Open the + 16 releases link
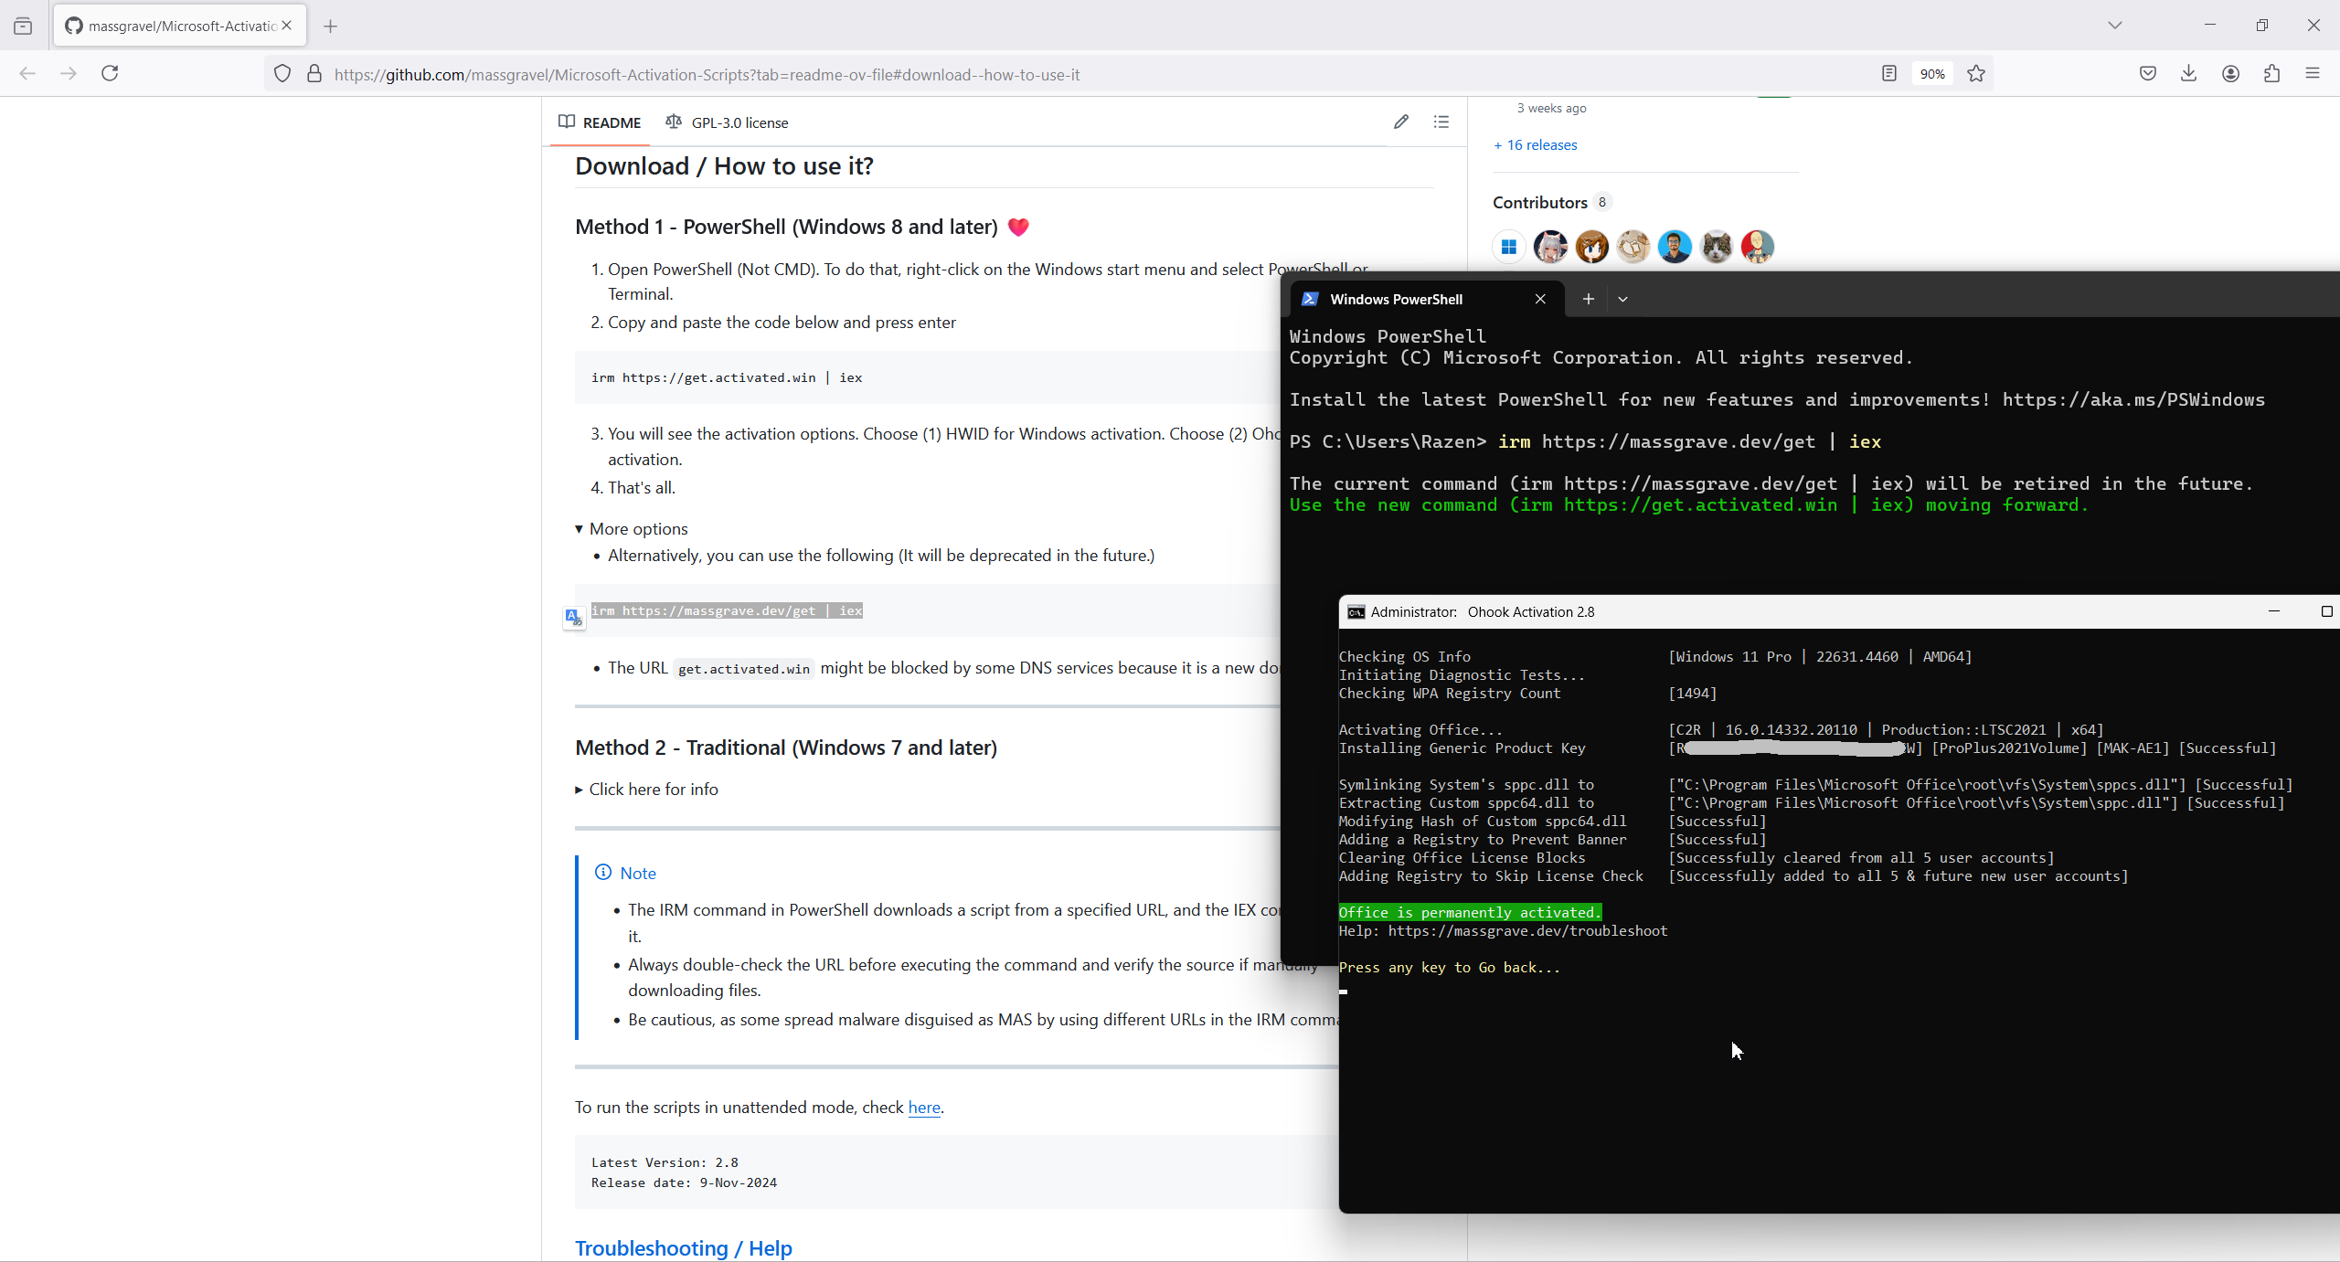Viewport: 2340px width, 1262px height. click(1536, 145)
